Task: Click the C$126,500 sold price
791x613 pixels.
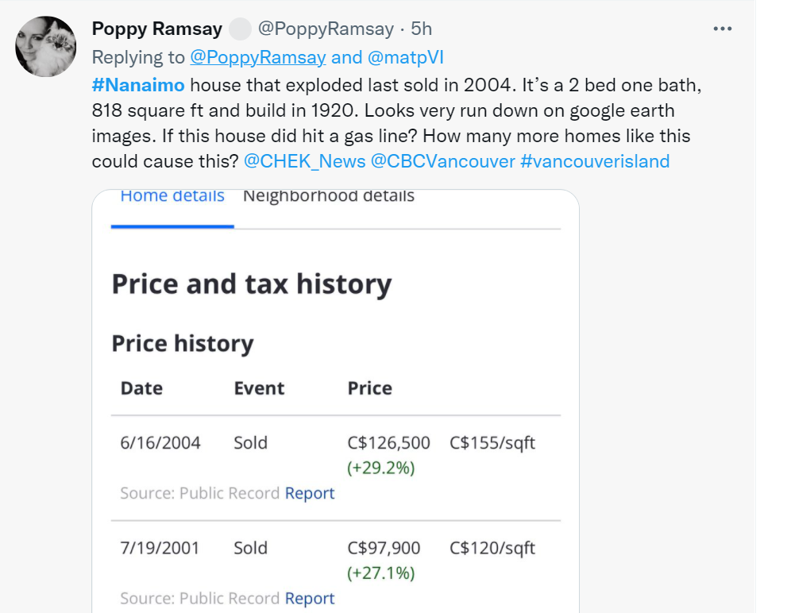Action: [x=389, y=442]
